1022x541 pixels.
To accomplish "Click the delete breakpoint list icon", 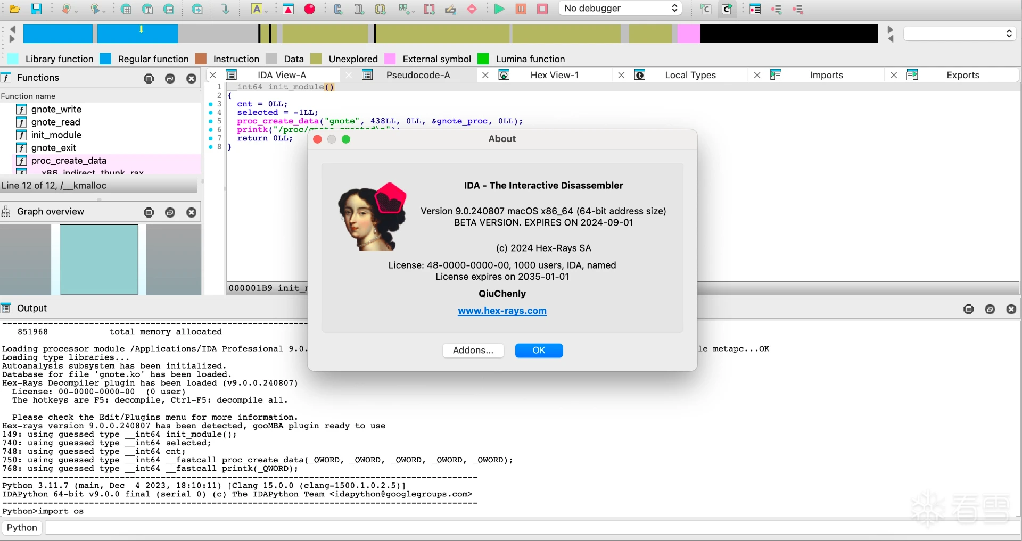I will [798, 9].
